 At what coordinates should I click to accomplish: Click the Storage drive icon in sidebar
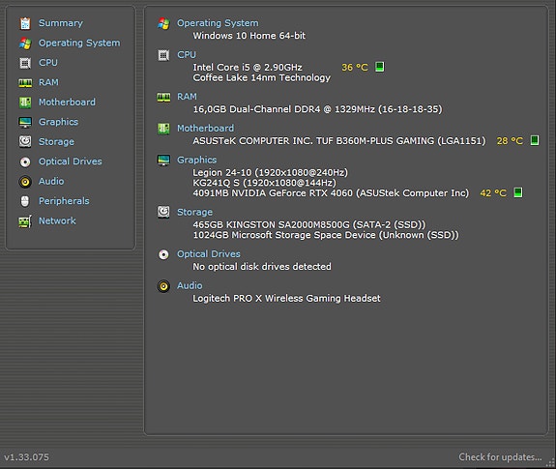point(25,142)
